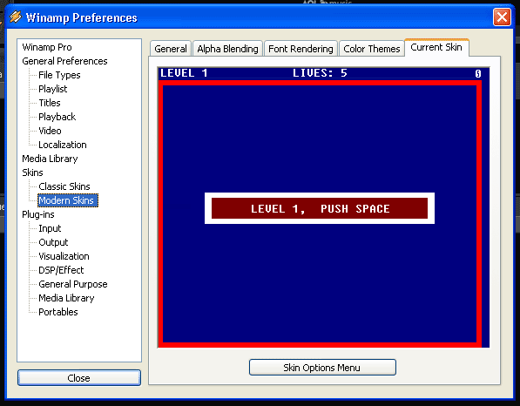Select the Plug-ins category
Viewport: 520px width, 406px height.
pos(38,214)
